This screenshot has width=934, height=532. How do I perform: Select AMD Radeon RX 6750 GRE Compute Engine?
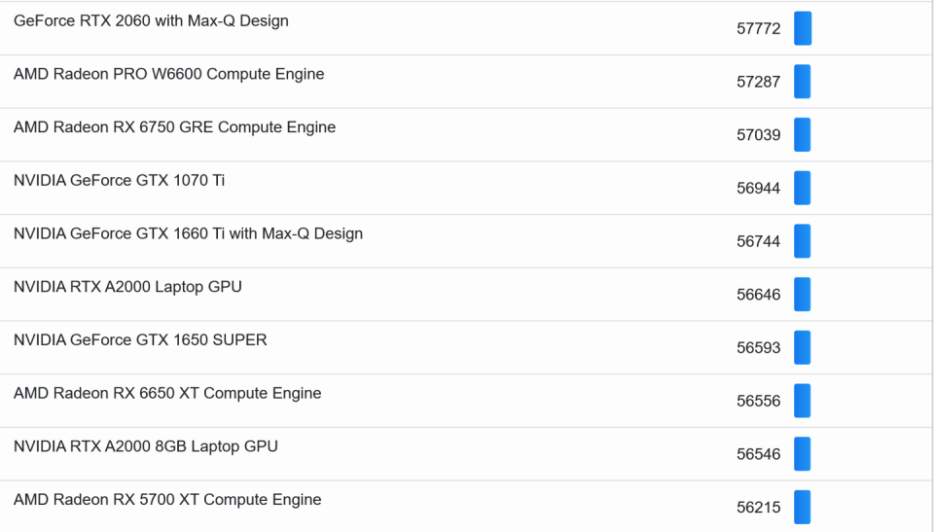[174, 127]
